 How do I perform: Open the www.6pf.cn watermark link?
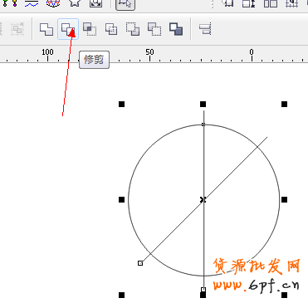pos(257,284)
